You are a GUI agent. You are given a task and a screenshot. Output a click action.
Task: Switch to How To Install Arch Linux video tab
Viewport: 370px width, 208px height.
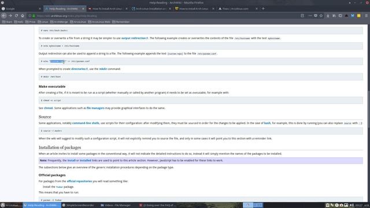coord(108,9)
